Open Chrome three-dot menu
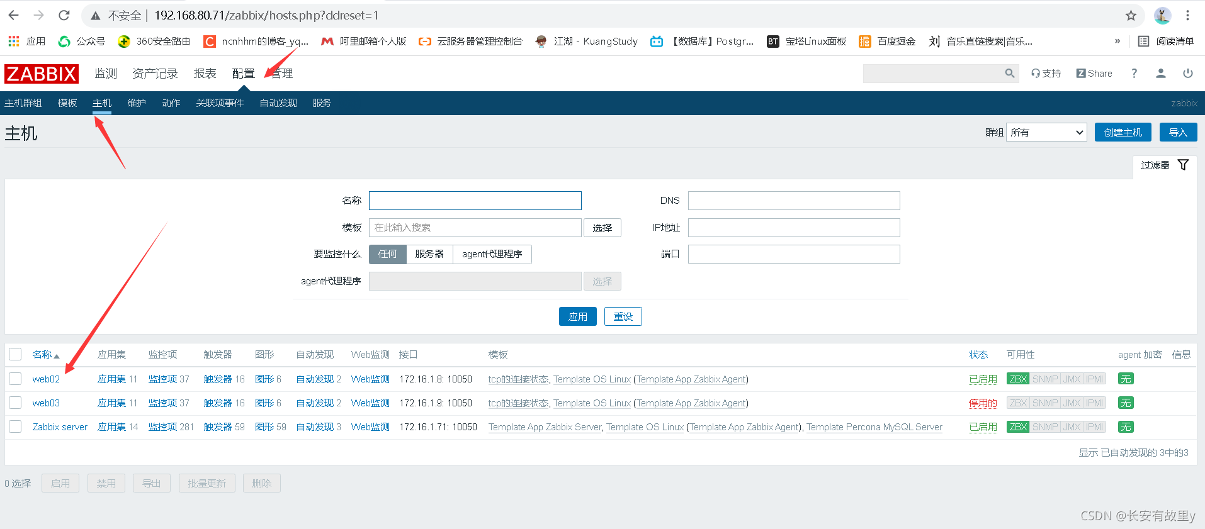1205x529 pixels. tap(1187, 16)
